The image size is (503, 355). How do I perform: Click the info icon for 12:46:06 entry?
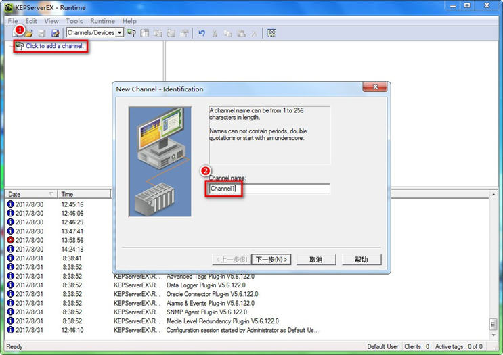(x=11, y=213)
